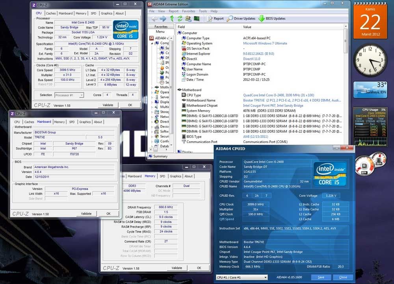Open the CPU #1 / Core #1 dropdown
The width and height of the screenshot is (394, 284).
(x=242, y=277)
